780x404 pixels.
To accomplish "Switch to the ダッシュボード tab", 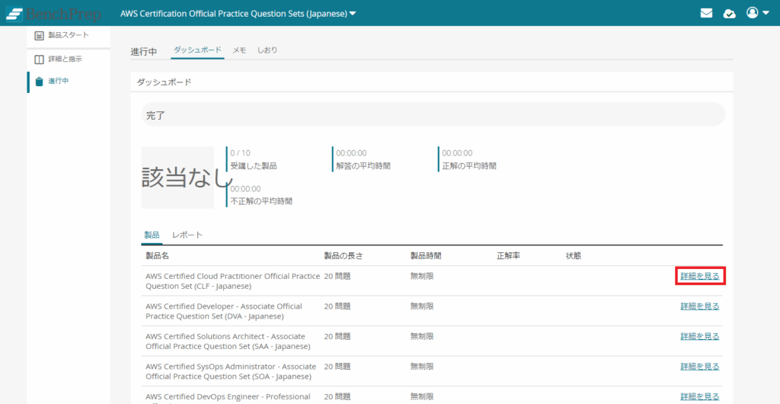I will click(x=197, y=50).
